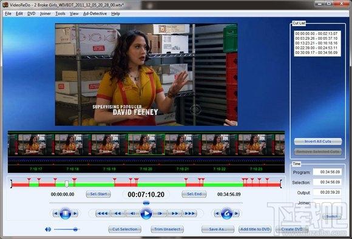
Task: Click Invert All Cuts
Action: 318,142
